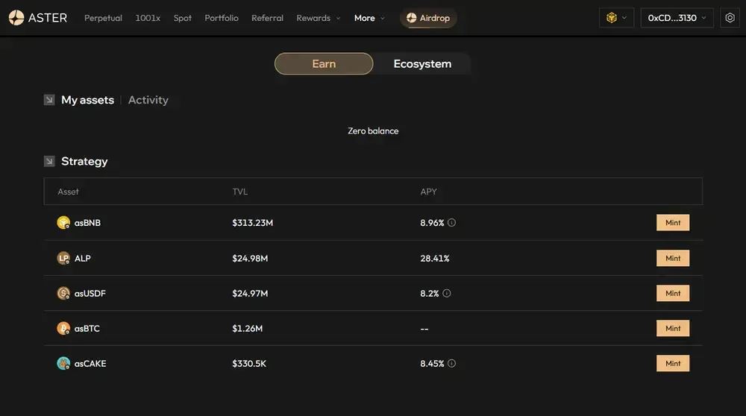Expand the 0xCD...3130 wallet dropdown
This screenshot has height=416, width=746.
coord(677,18)
